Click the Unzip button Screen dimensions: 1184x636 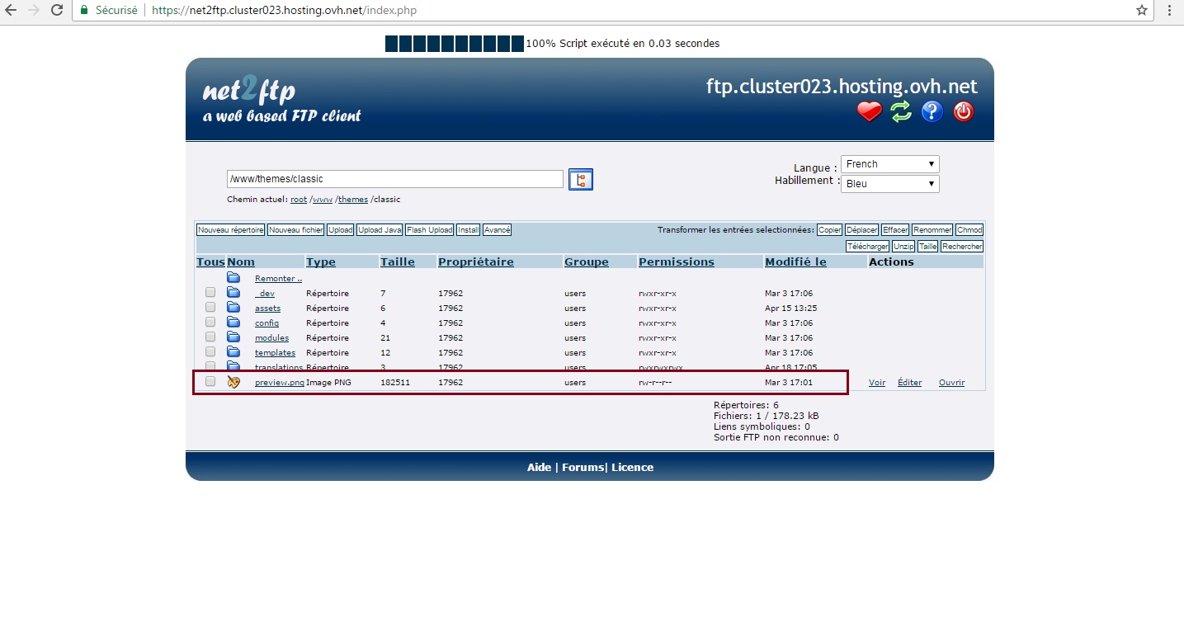pyautogui.click(x=903, y=247)
